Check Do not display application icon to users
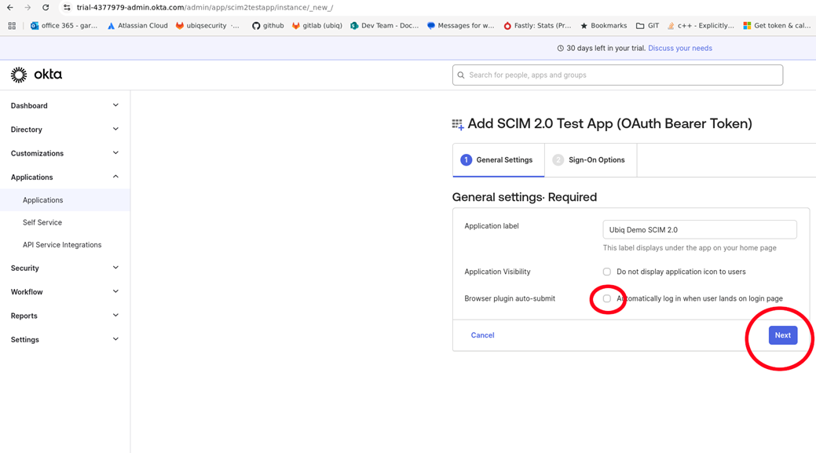Viewport: 816px width, 453px height. [607, 272]
